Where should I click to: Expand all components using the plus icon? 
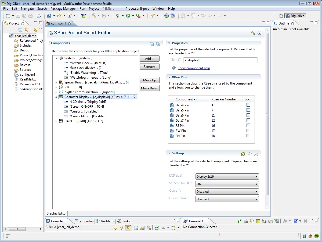pos(158,44)
